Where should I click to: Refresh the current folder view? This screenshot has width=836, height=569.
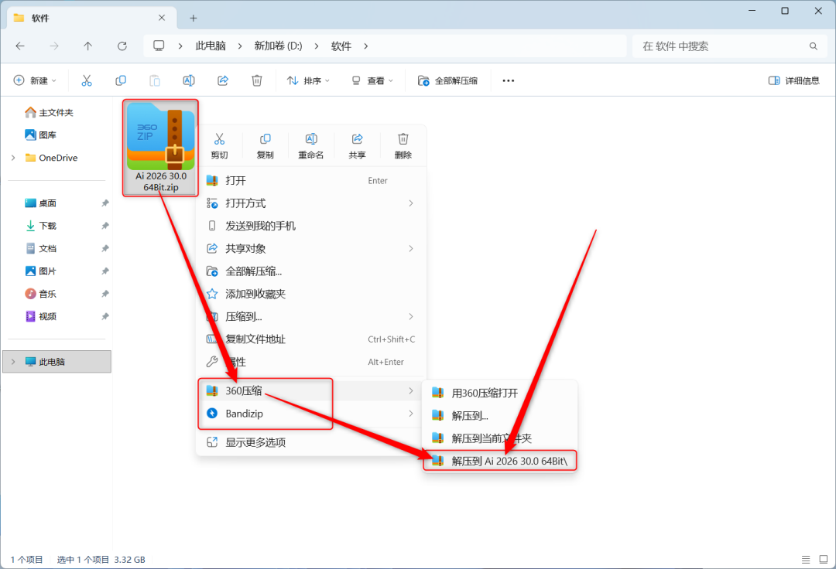tap(122, 46)
